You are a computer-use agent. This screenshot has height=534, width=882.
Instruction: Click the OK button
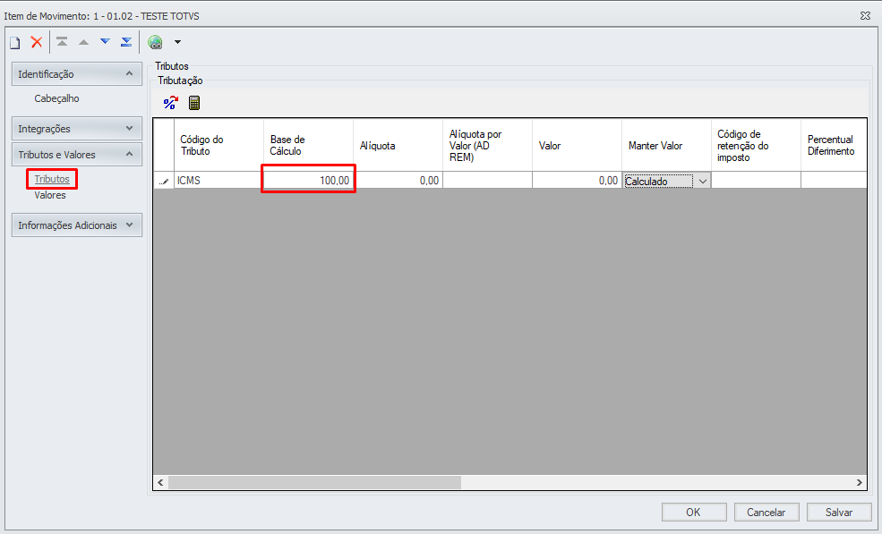pos(694,512)
